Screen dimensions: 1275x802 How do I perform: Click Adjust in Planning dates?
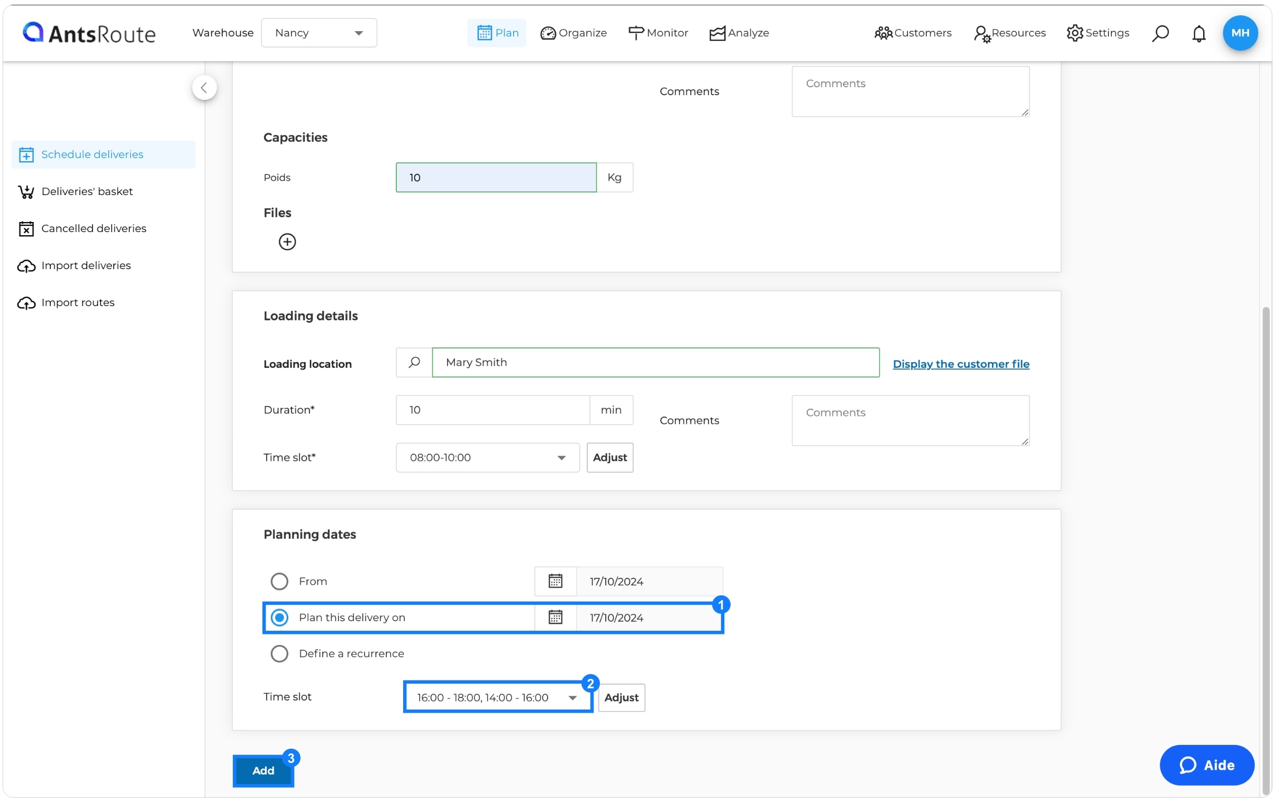(621, 697)
